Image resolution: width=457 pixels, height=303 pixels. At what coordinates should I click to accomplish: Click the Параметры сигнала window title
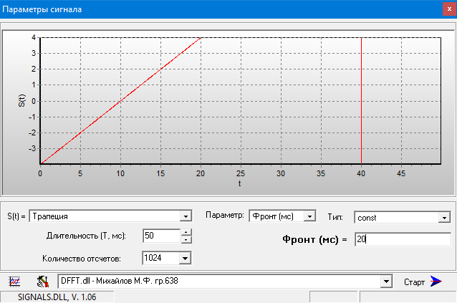(x=42, y=9)
